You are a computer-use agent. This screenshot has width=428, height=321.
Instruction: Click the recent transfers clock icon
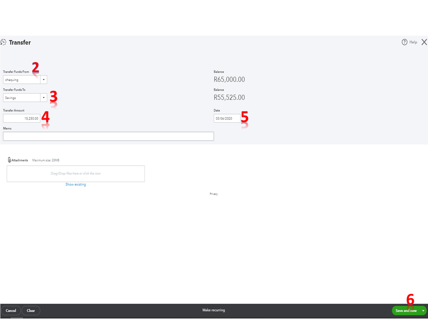coord(3,42)
